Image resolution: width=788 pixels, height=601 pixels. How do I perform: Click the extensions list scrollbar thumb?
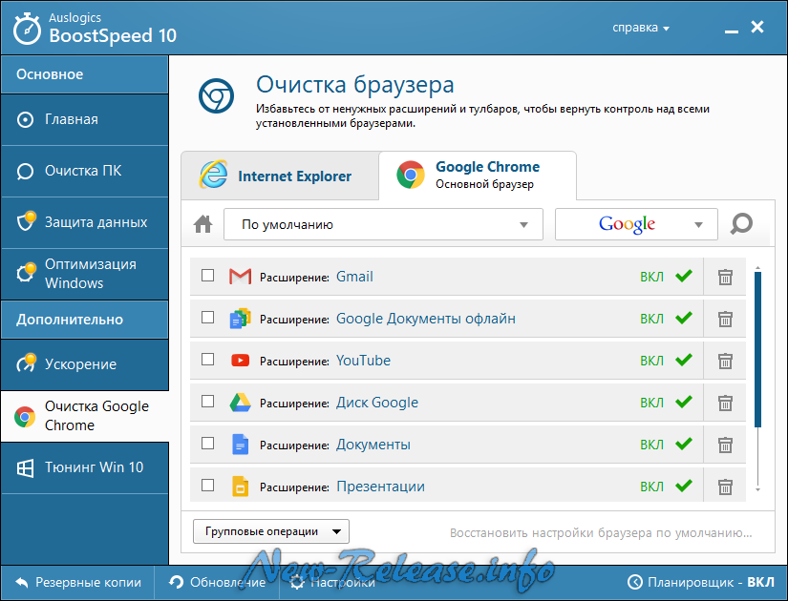pyautogui.click(x=757, y=350)
